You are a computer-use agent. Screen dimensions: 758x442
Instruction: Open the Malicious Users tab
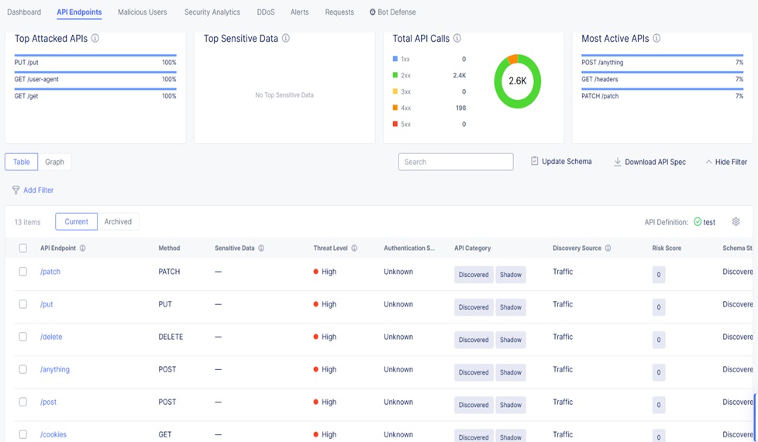click(142, 12)
